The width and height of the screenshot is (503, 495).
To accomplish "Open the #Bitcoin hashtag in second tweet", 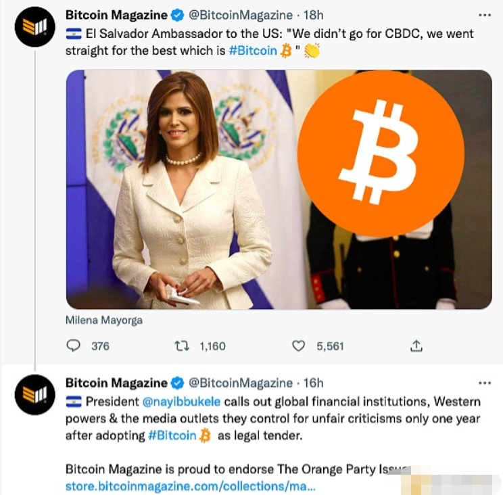I will coord(172,435).
